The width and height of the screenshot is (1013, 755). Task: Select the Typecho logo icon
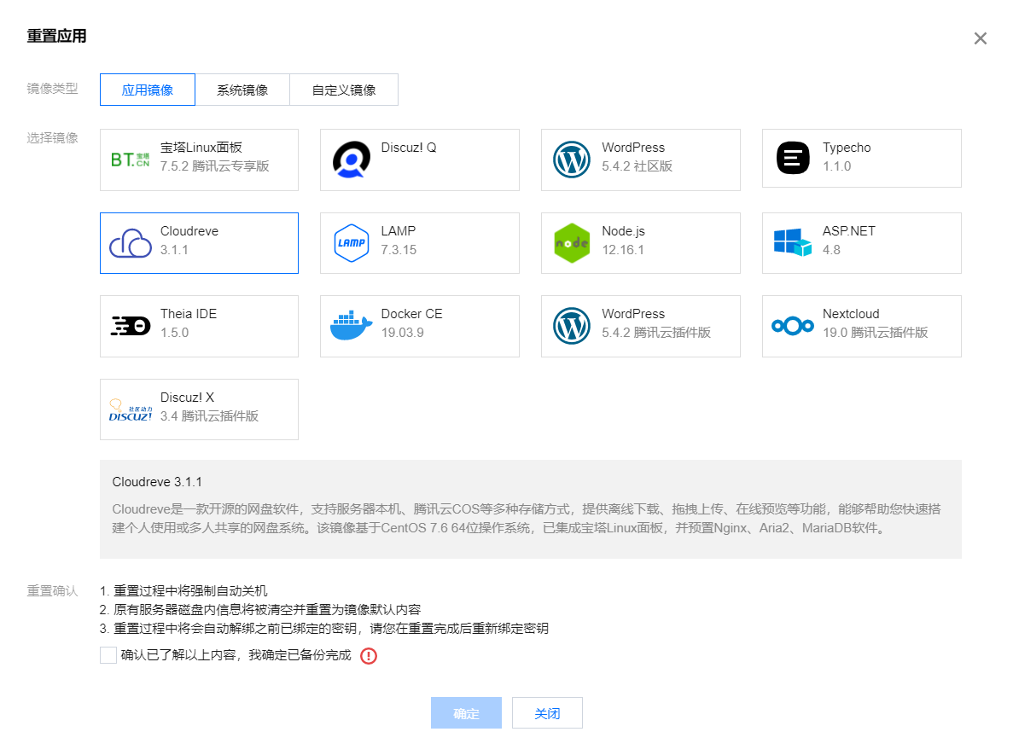point(793,160)
